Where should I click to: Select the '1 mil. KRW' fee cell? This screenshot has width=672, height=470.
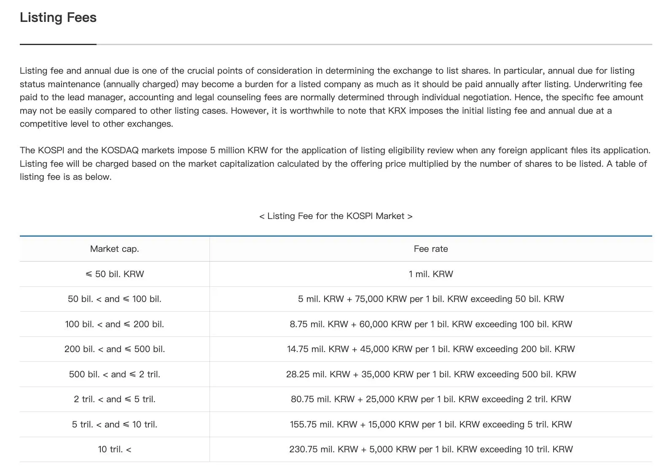(431, 274)
